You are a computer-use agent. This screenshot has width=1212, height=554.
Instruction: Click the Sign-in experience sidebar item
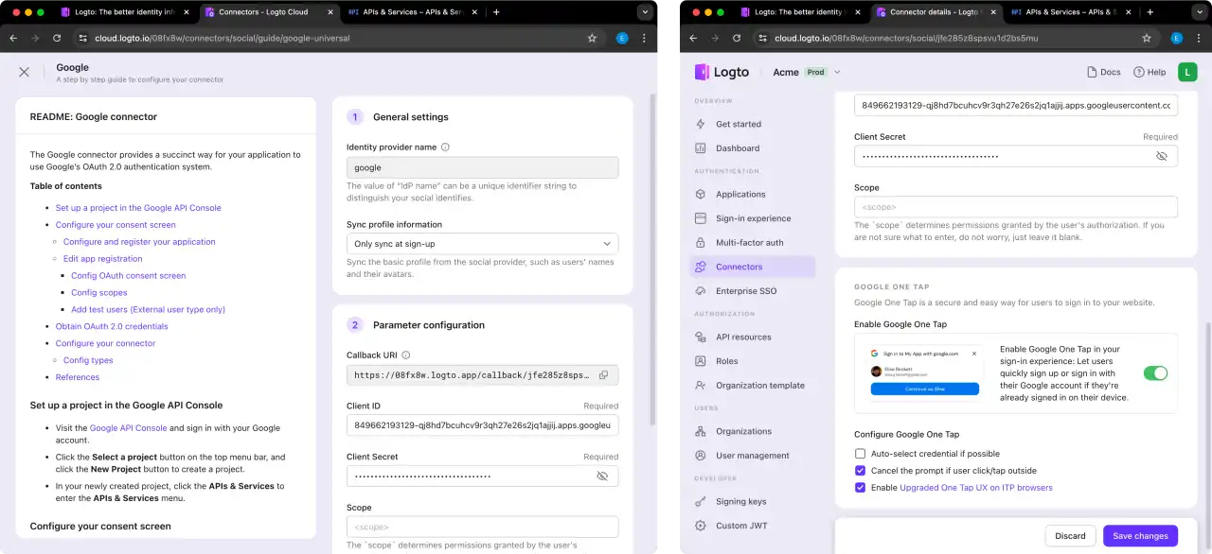click(751, 218)
